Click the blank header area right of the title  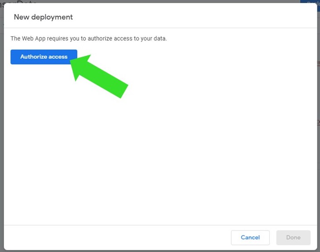pyautogui.click(x=198, y=17)
